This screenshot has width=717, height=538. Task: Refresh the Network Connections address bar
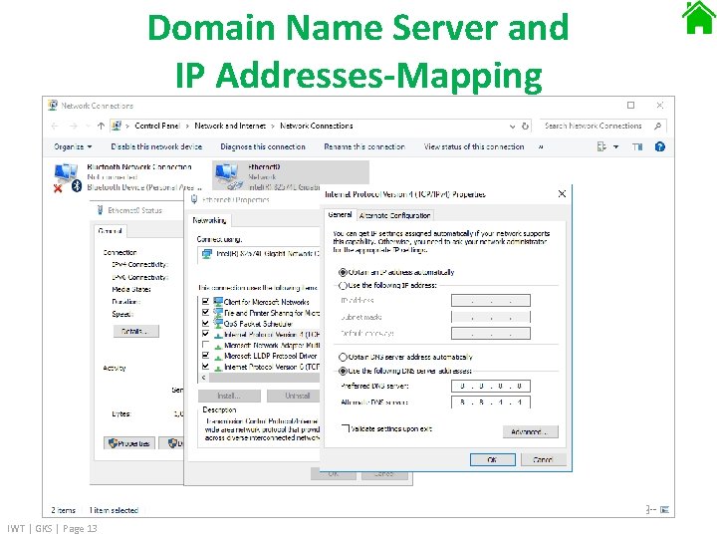pyautogui.click(x=526, y=126)
